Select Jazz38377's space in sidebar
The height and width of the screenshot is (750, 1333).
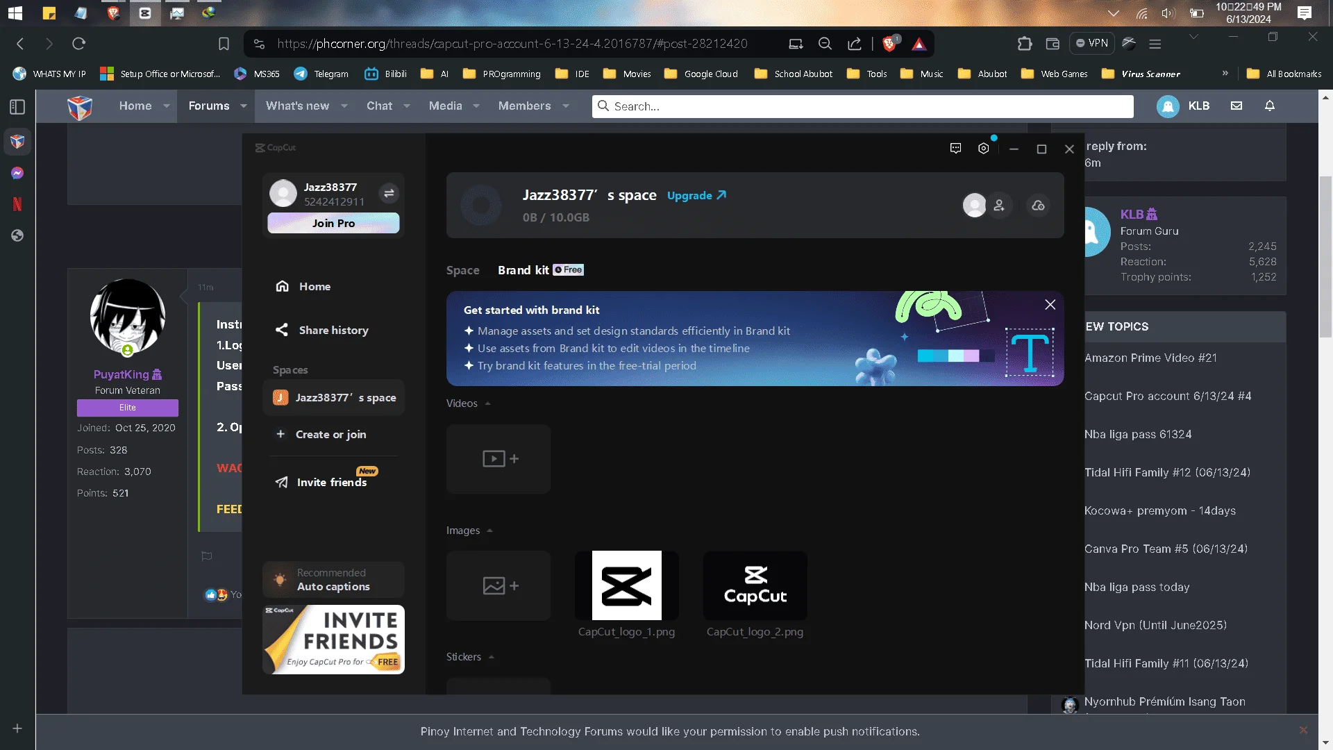tap(333, 398)
